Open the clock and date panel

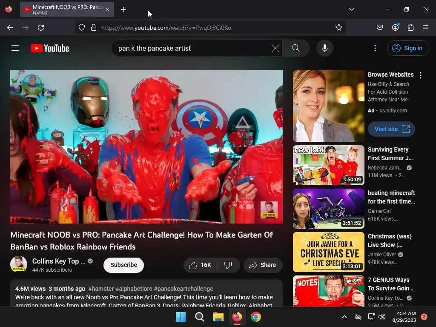[x=404, y=317]
